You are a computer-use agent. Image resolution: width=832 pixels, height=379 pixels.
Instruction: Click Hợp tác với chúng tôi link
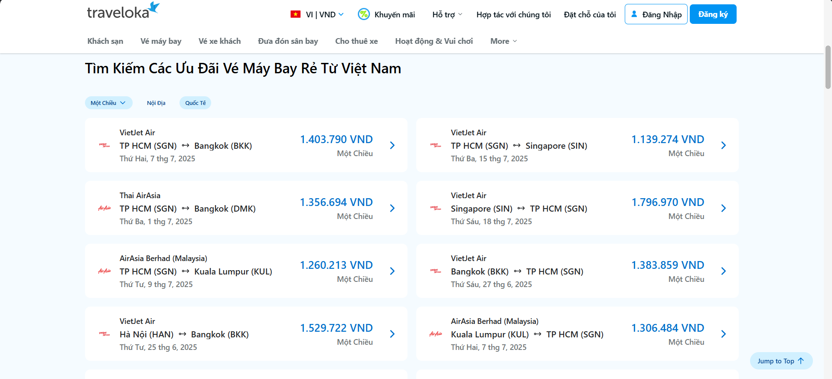pyautogui.click(x=513, y=14)
